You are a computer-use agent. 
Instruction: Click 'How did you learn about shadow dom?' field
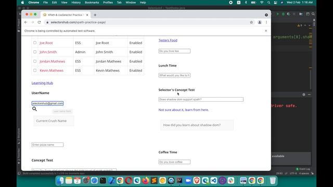click(x=197, y=125)
